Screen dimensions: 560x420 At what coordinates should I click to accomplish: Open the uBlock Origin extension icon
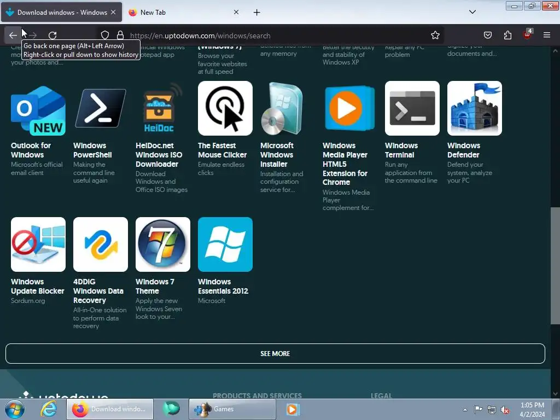click(x=527, y=34)
